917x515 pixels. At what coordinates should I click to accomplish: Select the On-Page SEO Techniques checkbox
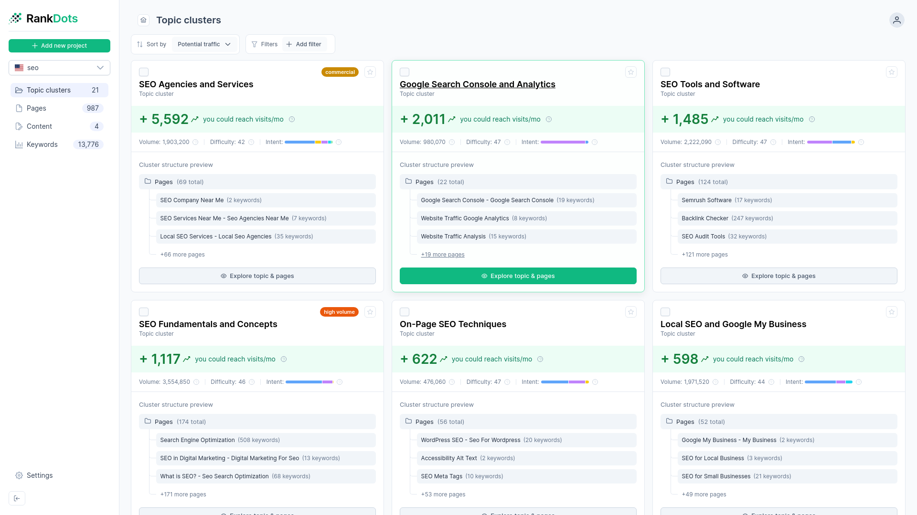point(405,312)
